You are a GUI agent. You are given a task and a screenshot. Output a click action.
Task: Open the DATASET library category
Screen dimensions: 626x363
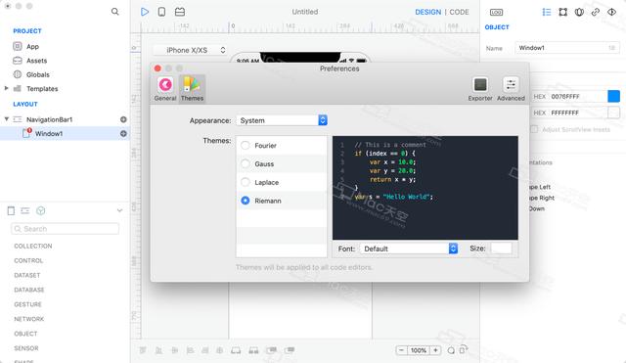pyautogui.click(x=27, y=275)
